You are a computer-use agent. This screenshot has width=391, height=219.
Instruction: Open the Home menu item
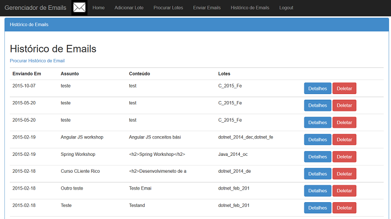click(98, 8)
